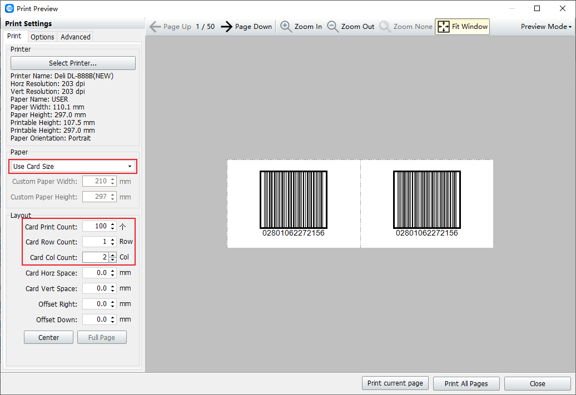This screenshot has width=576, height=395.
Task: Increase the Card Print Count value
Action: (113, 224)
